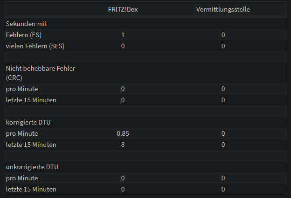Select Vermittlungsstelle unkorrigierte DTU pro Minute value

pyautogui.click(x=223, y=178)
